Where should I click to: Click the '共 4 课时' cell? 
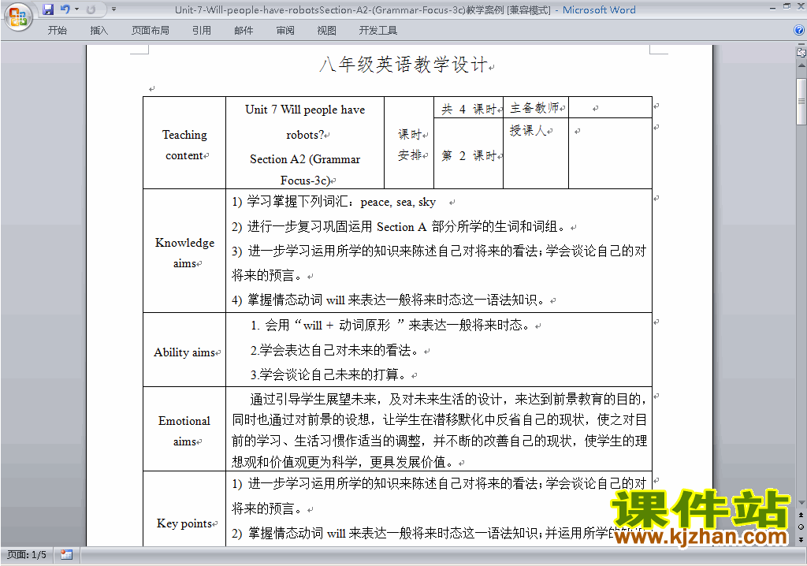click(x=468, y=109)
